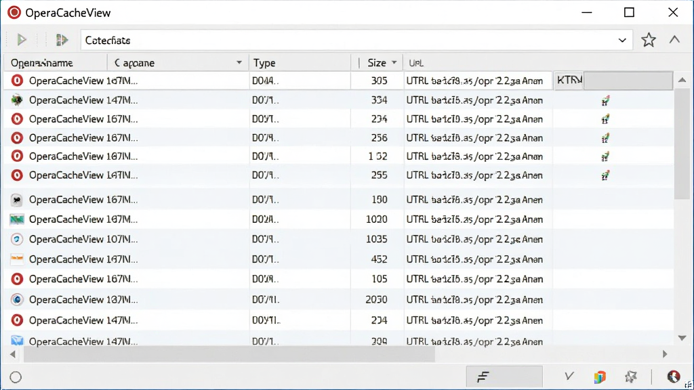Click the orange icon in the size 452 row
694x390 pixels.
(x=17, y=259)
